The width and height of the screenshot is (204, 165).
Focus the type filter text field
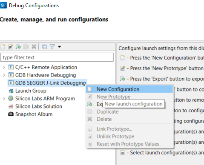tap(57, 57)
